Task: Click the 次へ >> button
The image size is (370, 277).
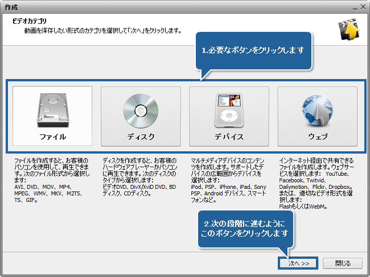Action: (x=298, y=263)
